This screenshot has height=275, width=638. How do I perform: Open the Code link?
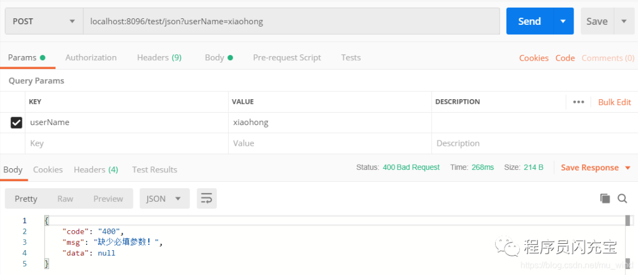pyautogui.click(x=565, y=58)
